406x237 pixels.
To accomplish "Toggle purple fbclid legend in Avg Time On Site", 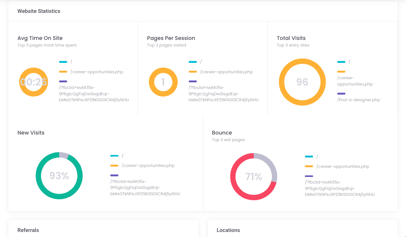I will click(63, 81).
